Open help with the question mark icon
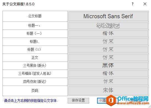Screen dimensions: 151x108 pos(133,4)
